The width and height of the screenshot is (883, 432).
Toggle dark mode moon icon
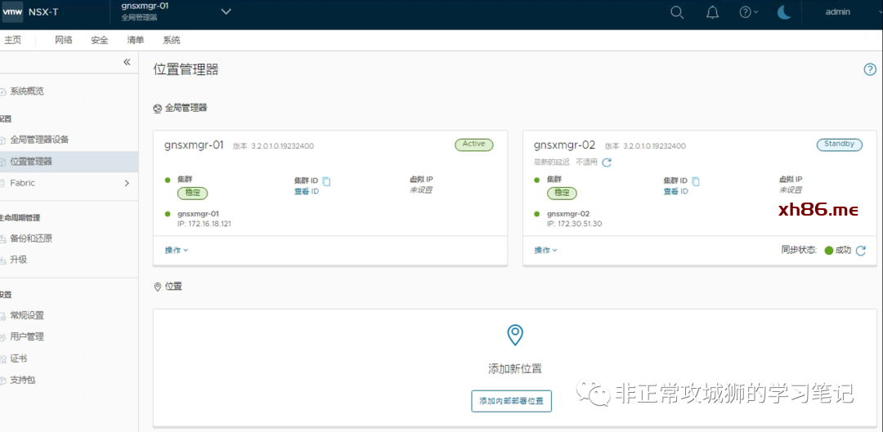coord(783,12)
